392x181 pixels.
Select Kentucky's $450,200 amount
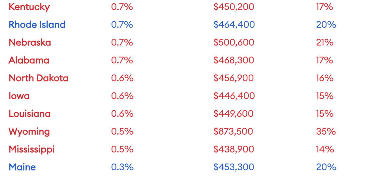point(234,7)
